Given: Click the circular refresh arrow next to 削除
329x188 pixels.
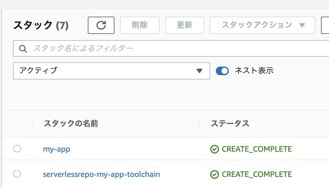Looking at the screenshot, I should pyautogui.click(x=101, y=25).
